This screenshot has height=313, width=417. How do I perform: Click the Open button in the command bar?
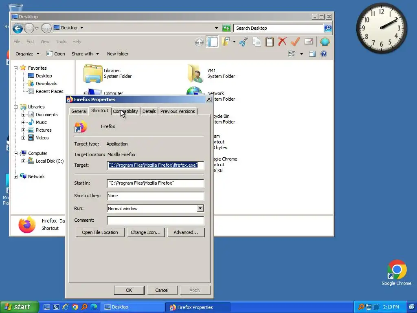pos(56,54)
